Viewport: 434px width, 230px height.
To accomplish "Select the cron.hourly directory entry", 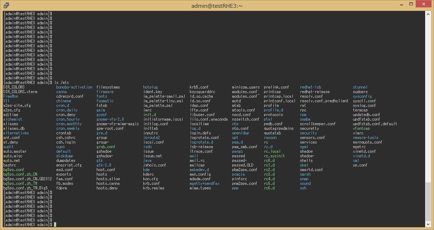I will point(68,119).
